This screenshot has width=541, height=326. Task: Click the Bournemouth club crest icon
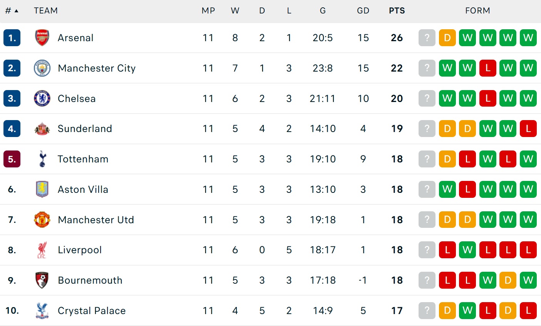(42, 280)
